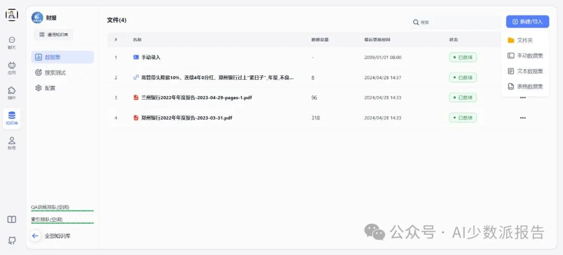The image size is (563, 255).
Task: Click the timestamp 2024/04/28 14:37
Action: pyautogui.click(x=383, y=78)
